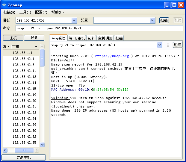Switch to the 拓扑 topology tab
Screen dimensions: 186x162
91,38
